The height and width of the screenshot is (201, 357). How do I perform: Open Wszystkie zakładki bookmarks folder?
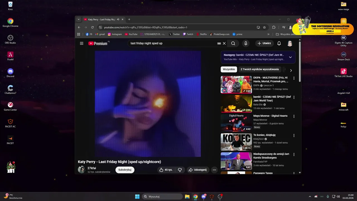286,34
